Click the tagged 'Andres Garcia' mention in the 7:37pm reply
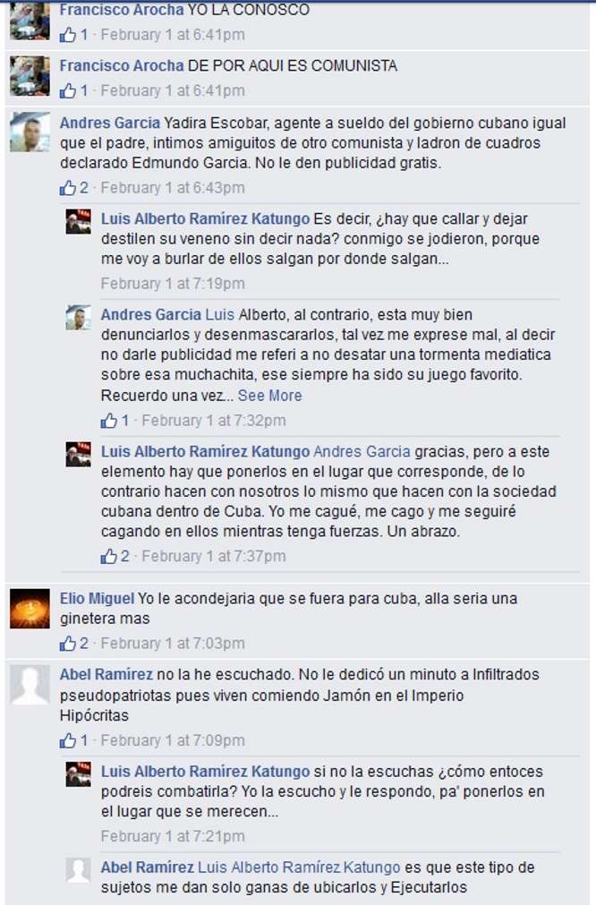Screen dimensions: 596x905 [x=362, y=451]
